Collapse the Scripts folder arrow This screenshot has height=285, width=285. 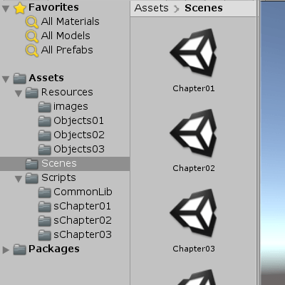(x=19, y=179)
